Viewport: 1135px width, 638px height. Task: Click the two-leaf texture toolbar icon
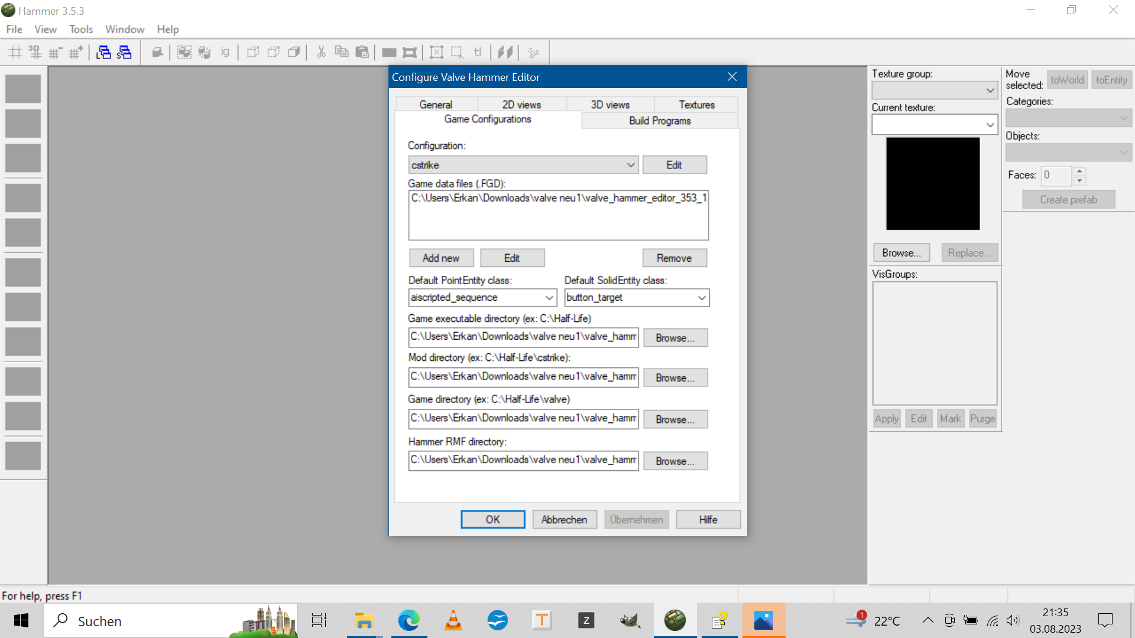(505, 53)
